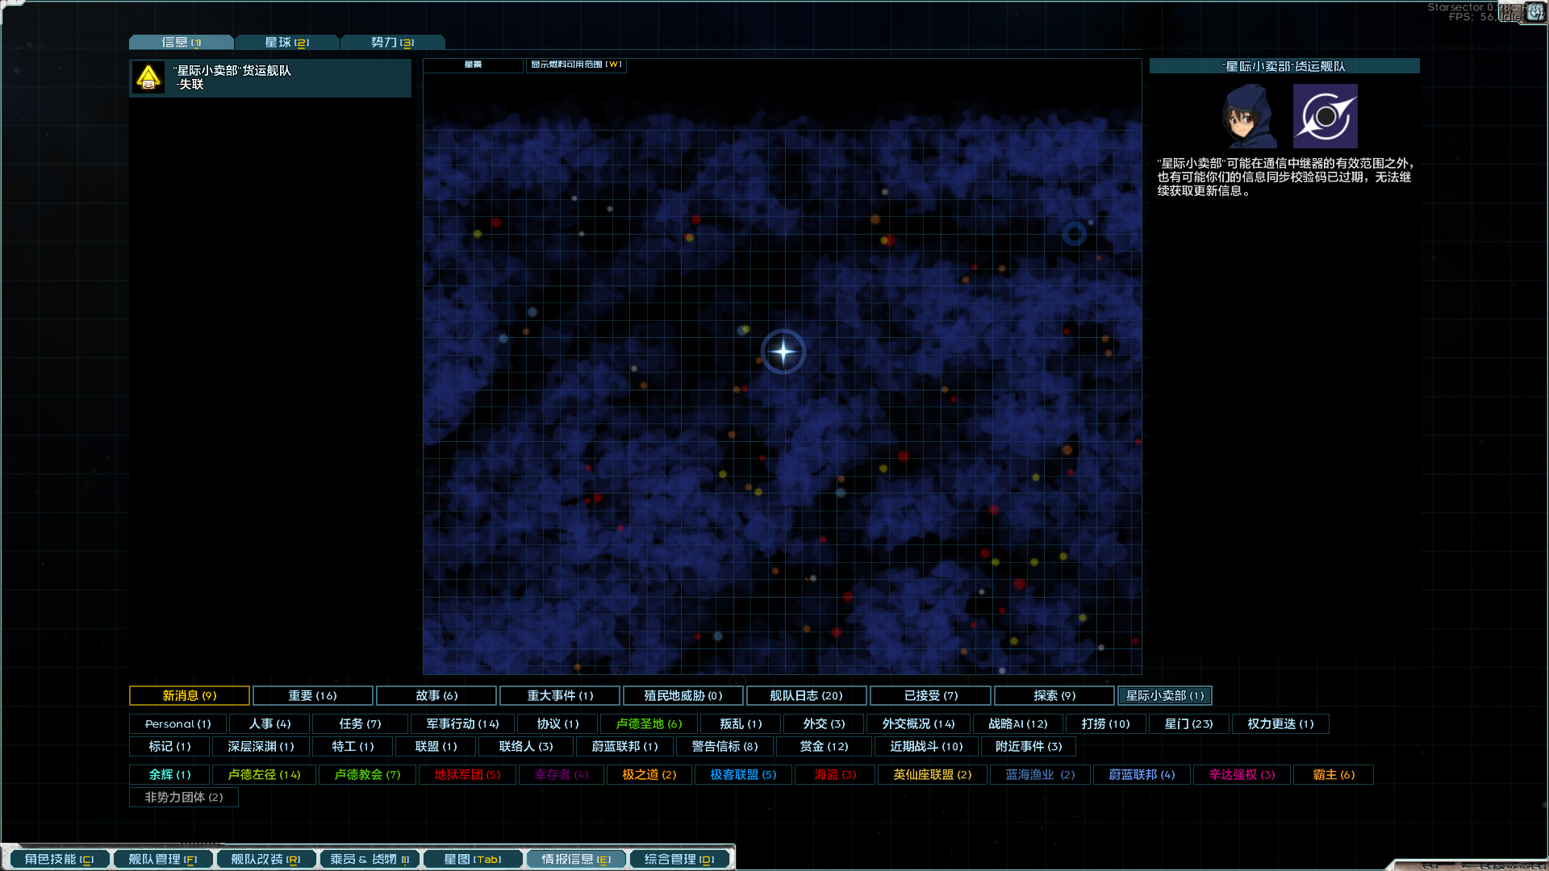Toggle the 重要 (16) filter
Image resolution: width=1549 pixels, height=871 pixels.
tap(313, 695)
